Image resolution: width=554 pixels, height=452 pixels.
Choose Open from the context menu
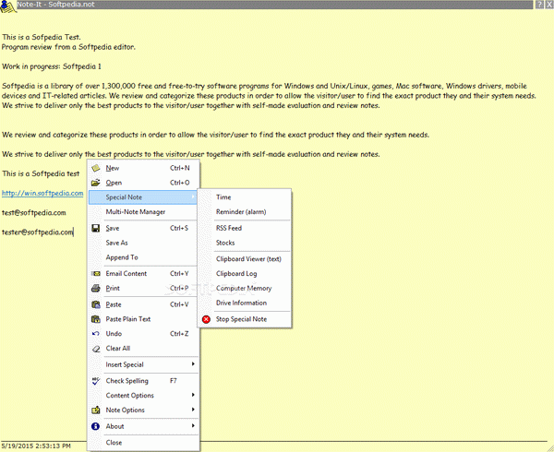click(x=143, y=183)
